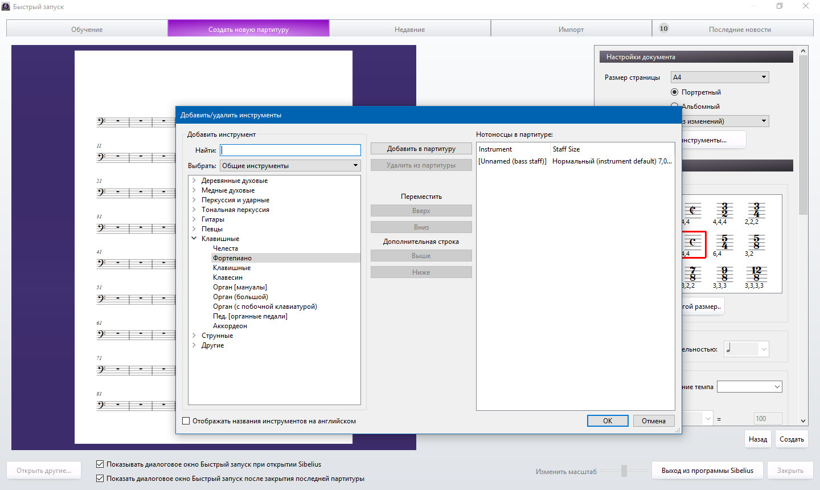Uncheck show Quick Start when opening Sibelius
The height and width of the screenshot is (490, 820).
(x=100, y=464)
